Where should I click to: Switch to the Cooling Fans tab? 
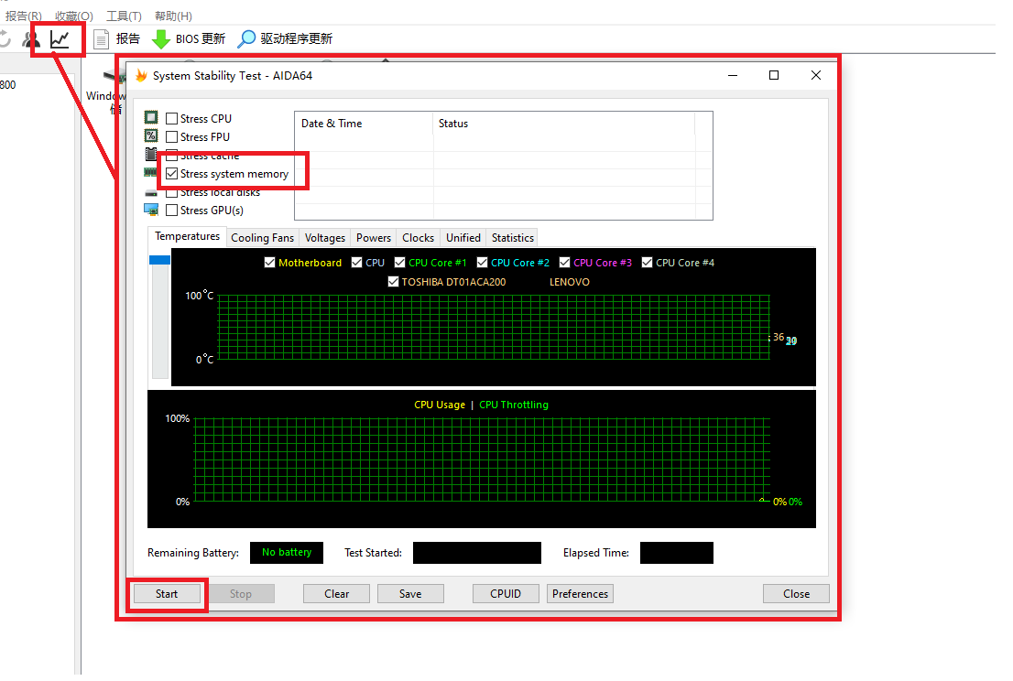262,238
